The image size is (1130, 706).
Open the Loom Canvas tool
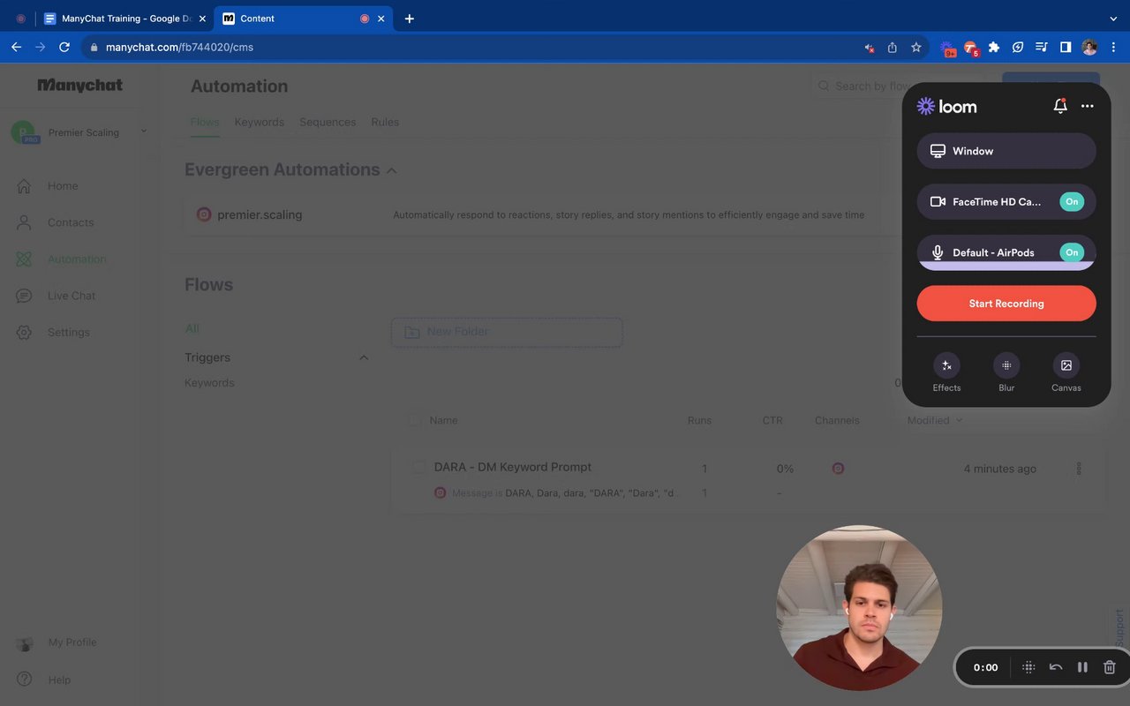click(1066, 365)
